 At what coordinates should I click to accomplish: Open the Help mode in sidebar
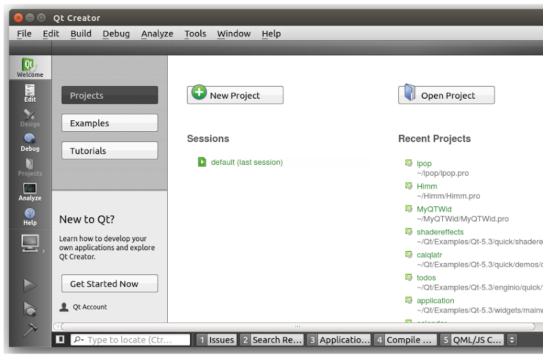point(30,217)
